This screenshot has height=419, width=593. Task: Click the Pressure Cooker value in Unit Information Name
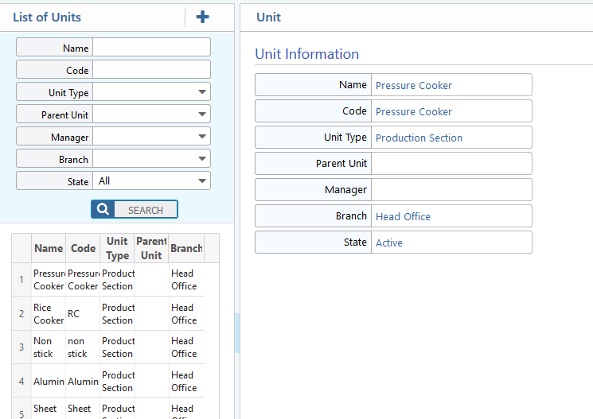pos(414,85)
